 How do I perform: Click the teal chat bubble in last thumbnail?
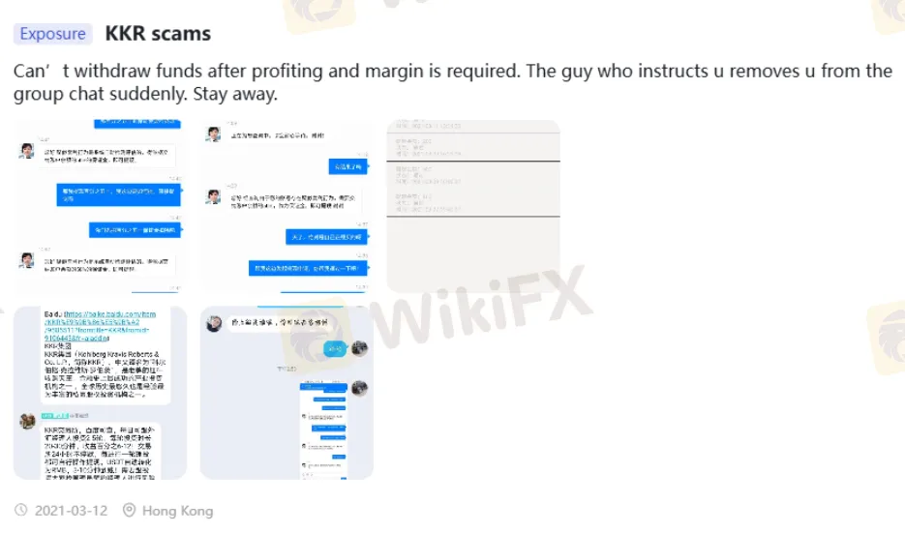click(335, 348)
